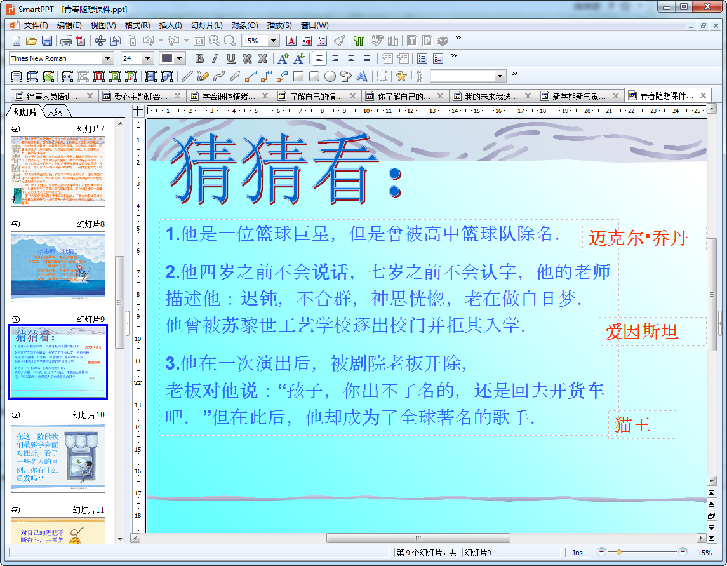Click the yellow star icon in toolbar

tap(401, 76)
